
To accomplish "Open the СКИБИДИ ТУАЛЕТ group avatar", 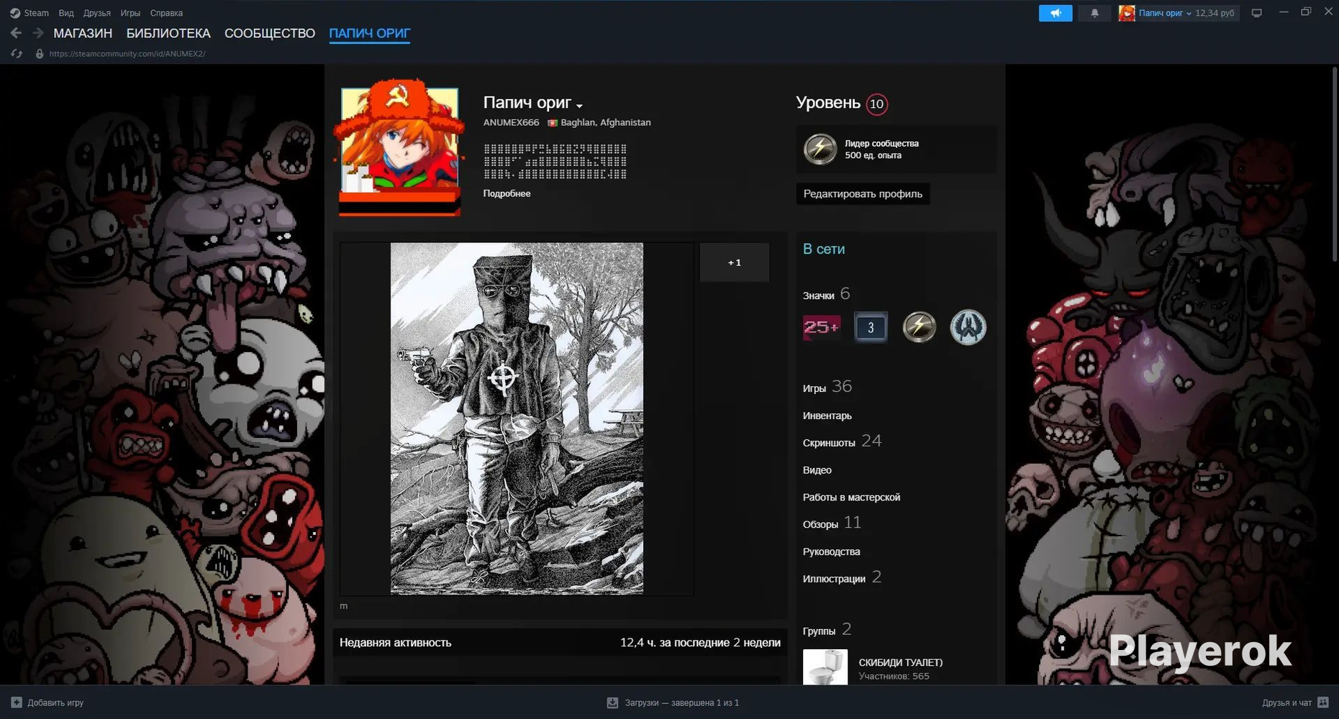I will (825, 667).
